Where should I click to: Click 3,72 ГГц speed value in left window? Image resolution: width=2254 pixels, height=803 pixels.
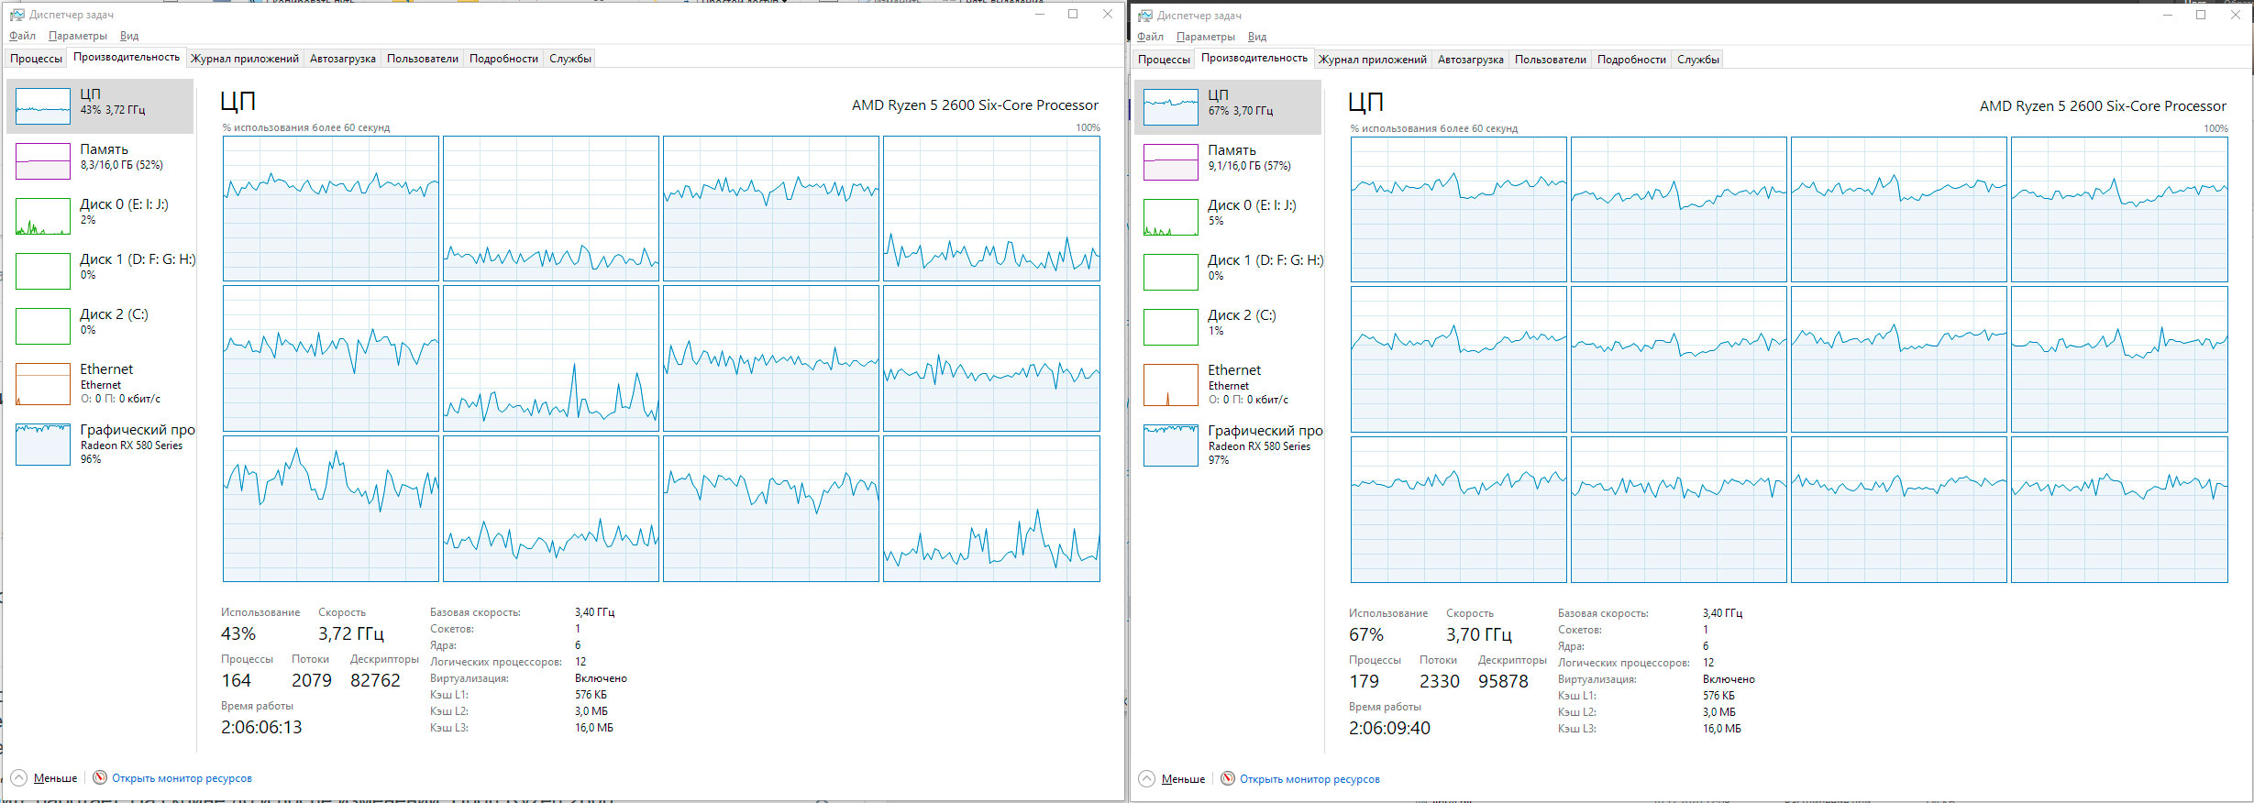click(x=351, y=633)
